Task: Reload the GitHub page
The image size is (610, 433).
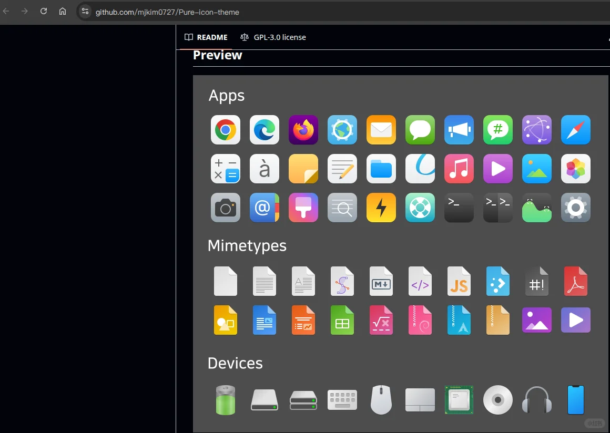Action: click(x=44, y=11)
